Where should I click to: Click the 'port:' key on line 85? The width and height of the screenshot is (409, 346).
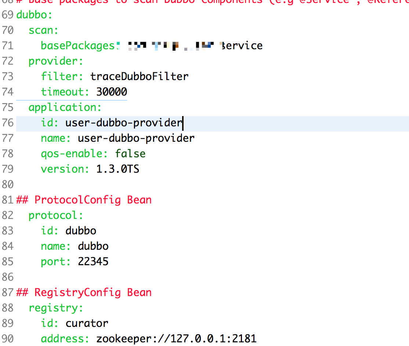point(55,262)
